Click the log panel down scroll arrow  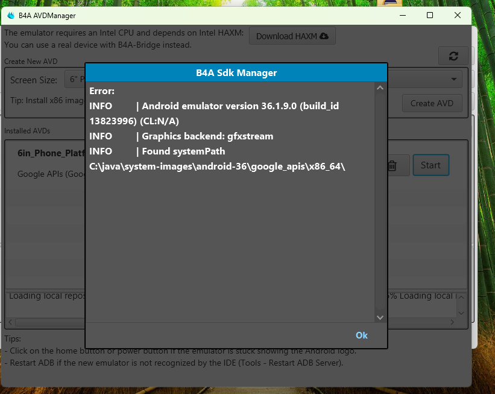461,313
